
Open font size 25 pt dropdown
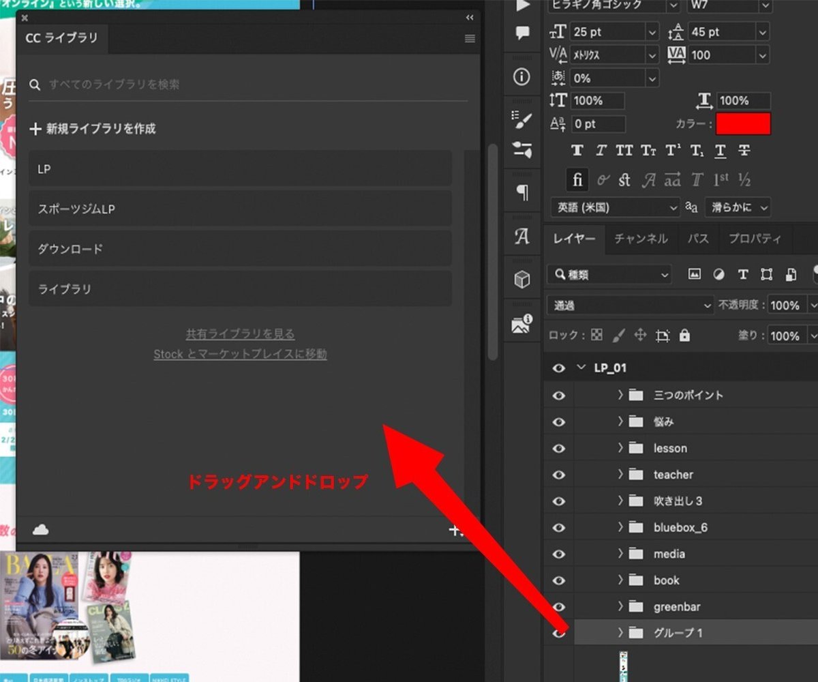click(652, 32)
